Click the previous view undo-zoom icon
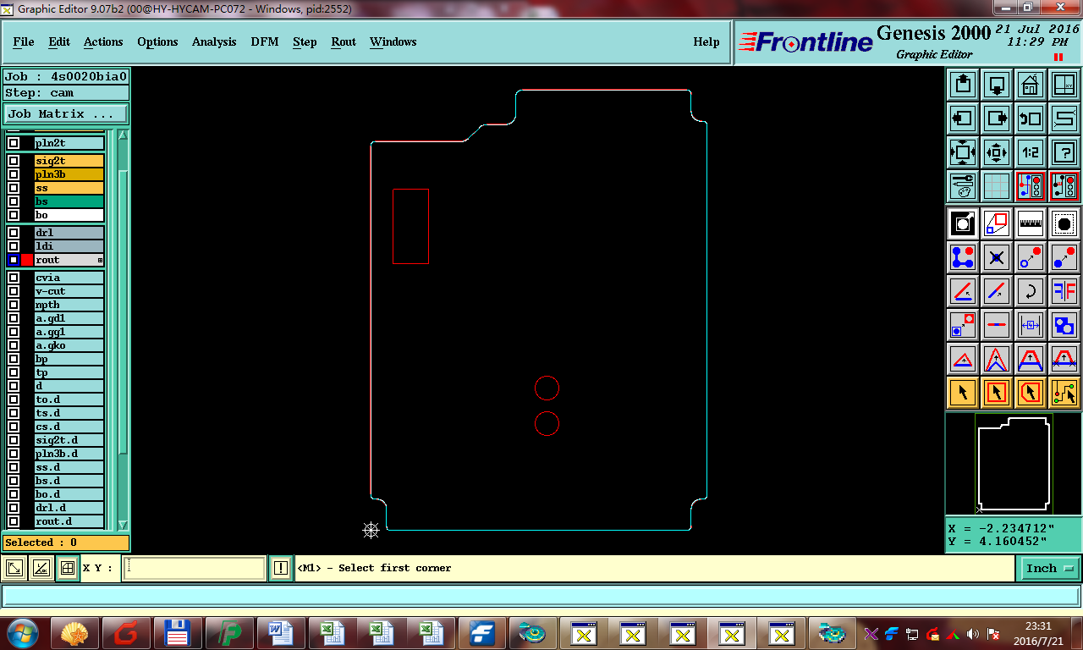This screenshot has width=1083, height=650. tap(1031, 118)
